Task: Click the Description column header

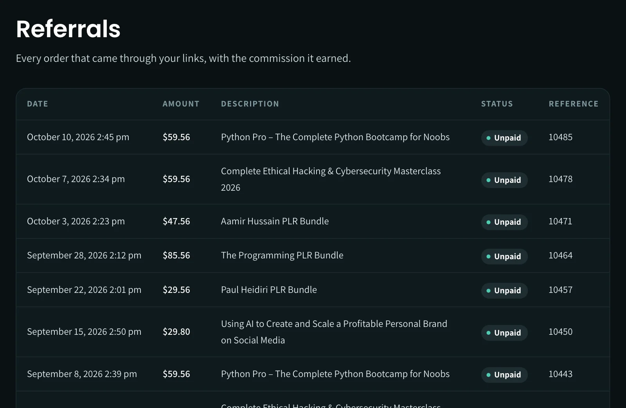Action: [x=250, y=104]
